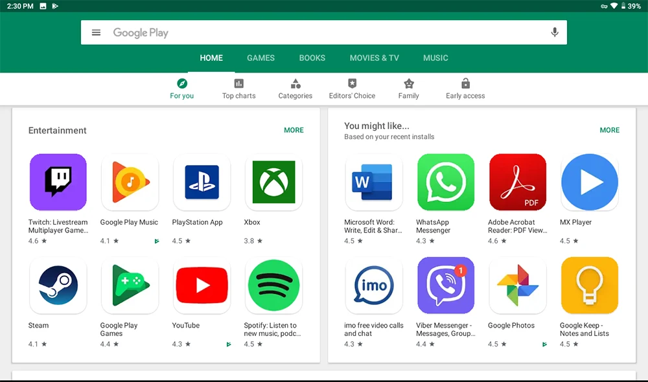Click the "Google Photos" title text
Viewport: 648px width, 382px height.
(x=511, y=326)
